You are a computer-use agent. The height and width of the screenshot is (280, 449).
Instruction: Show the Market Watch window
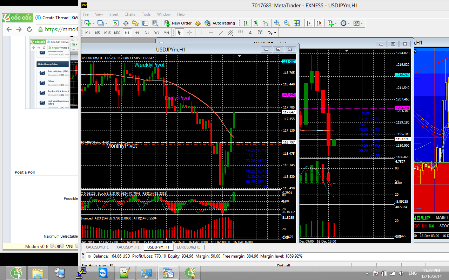pyautogui.click(x=116, y=23)
